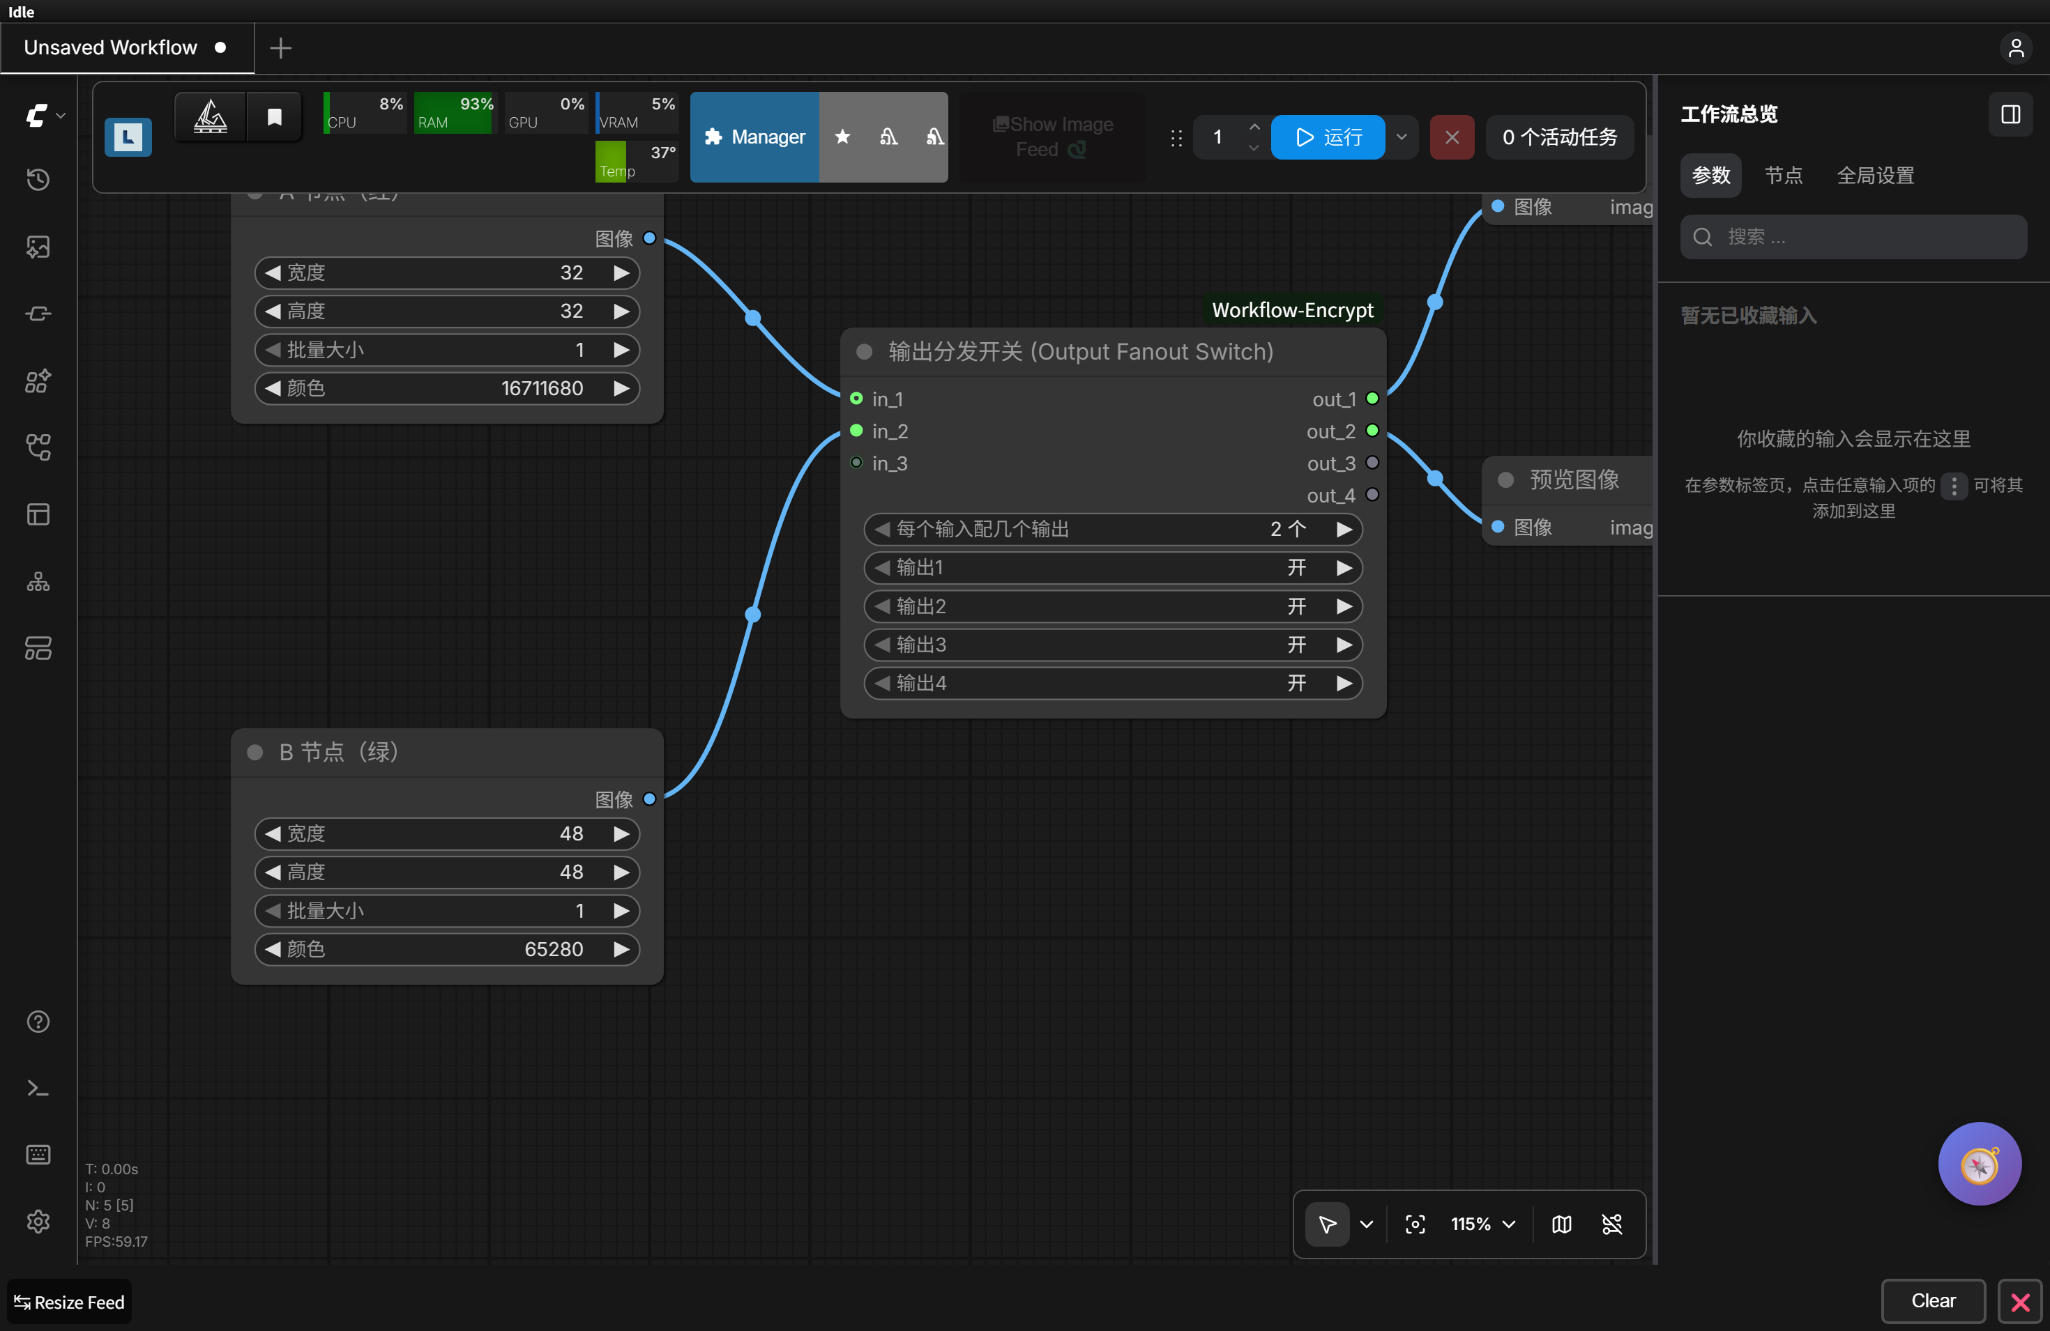Increase 每个输入配几个输出 value arrow
The height and width of the screenshot is (1331, 2050).
tap(1343, 530)
